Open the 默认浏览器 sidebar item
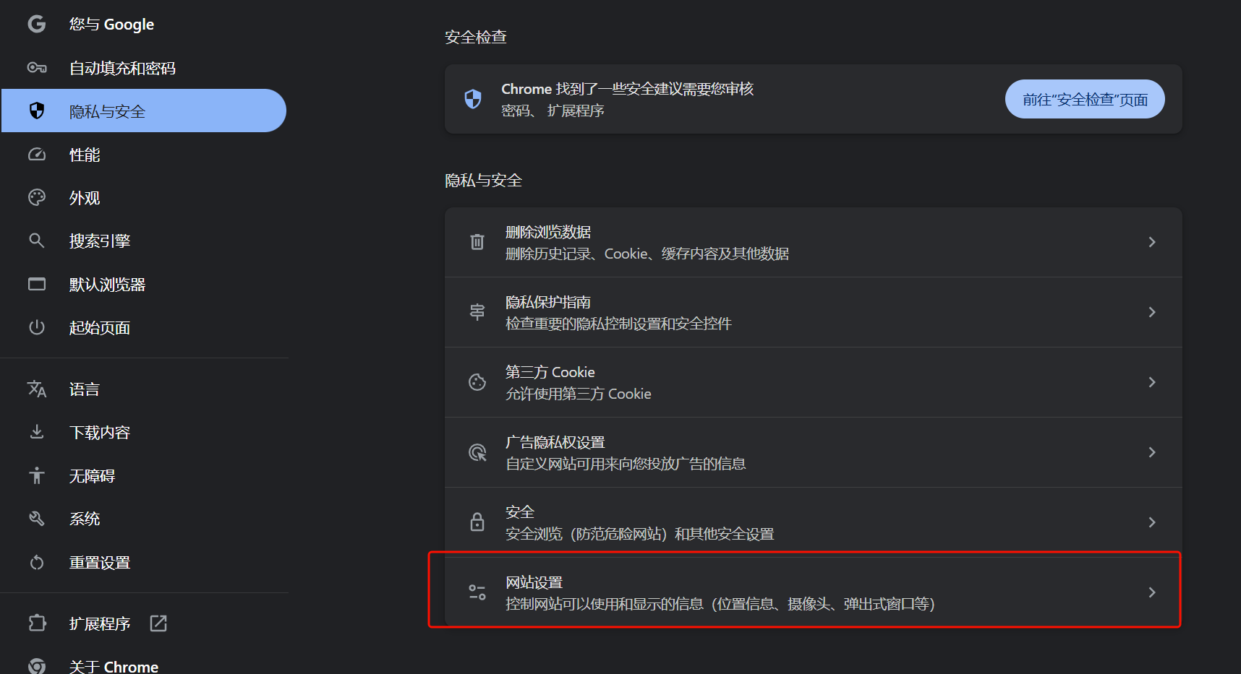Screen dimensions: 1241x674 107,285
